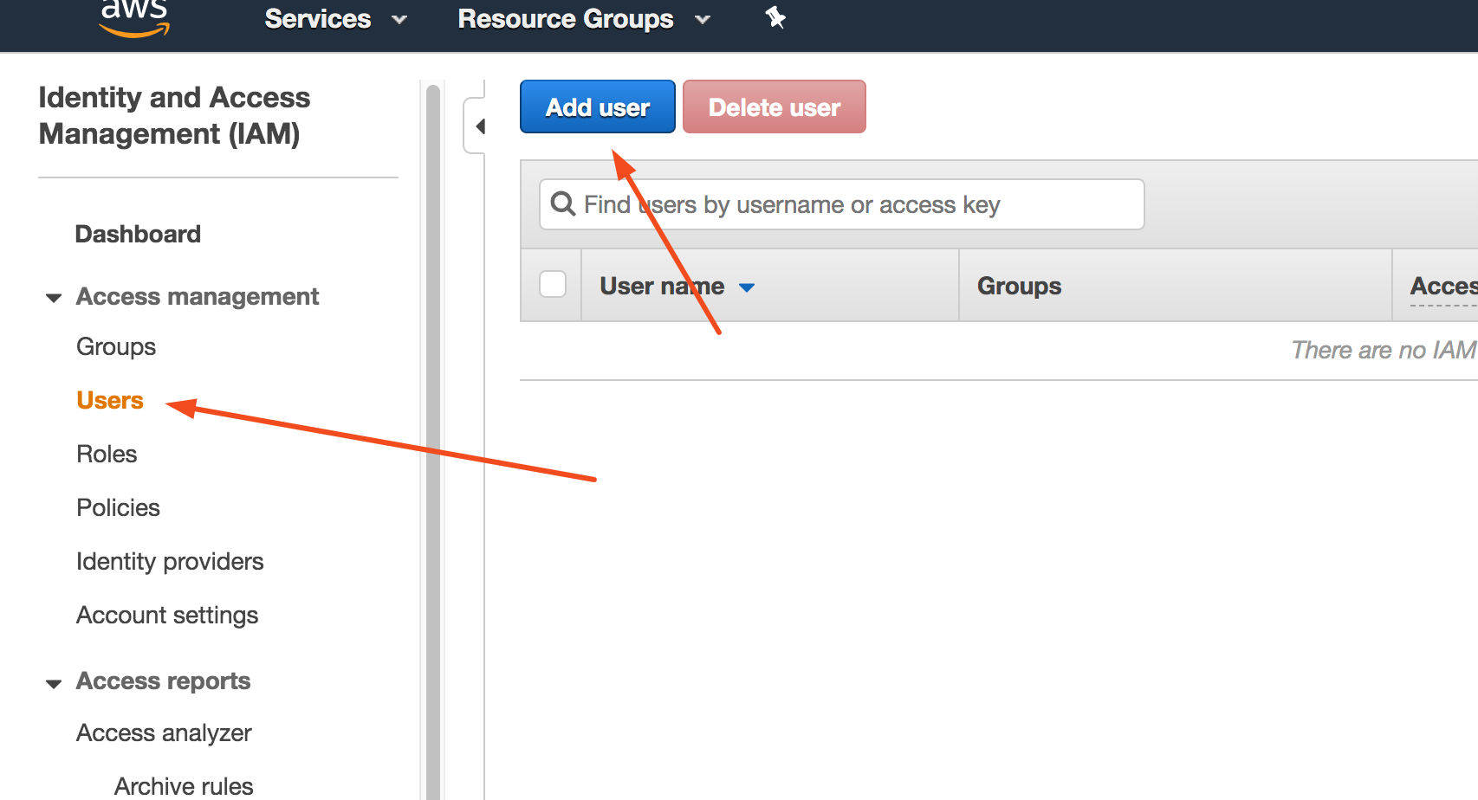Toggle the select-all users checkbox
Screen dimensions: 1478x800
click(x=553, y=284)
